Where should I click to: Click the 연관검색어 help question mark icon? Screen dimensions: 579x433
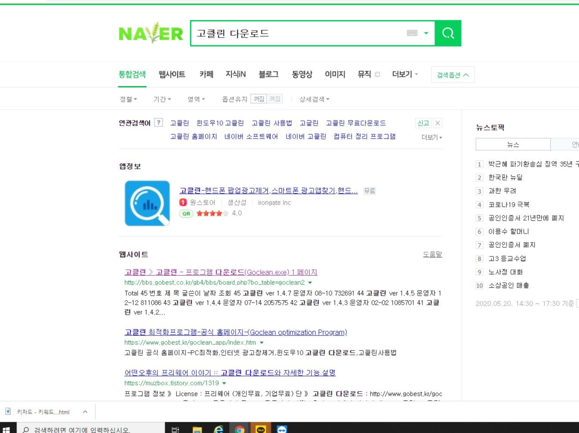pyautogui.click(x=158, y=123)
